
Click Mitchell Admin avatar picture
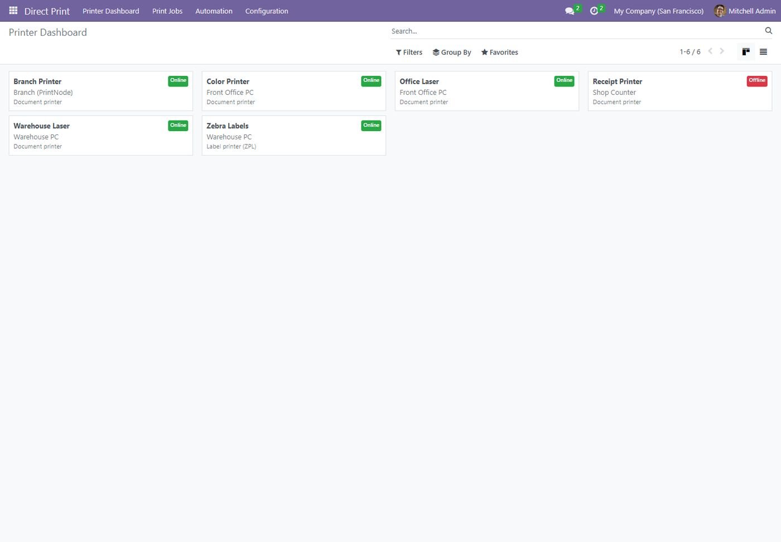tap(720, 11)
